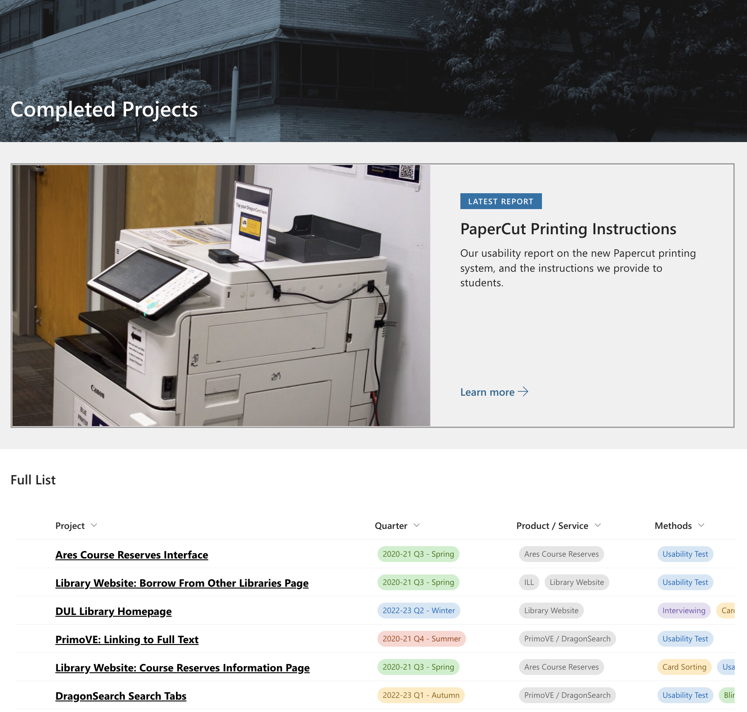Click Usability Test tag in DragonSearch Tabs row
747x712 pixels.
click(x=685, y=695)
